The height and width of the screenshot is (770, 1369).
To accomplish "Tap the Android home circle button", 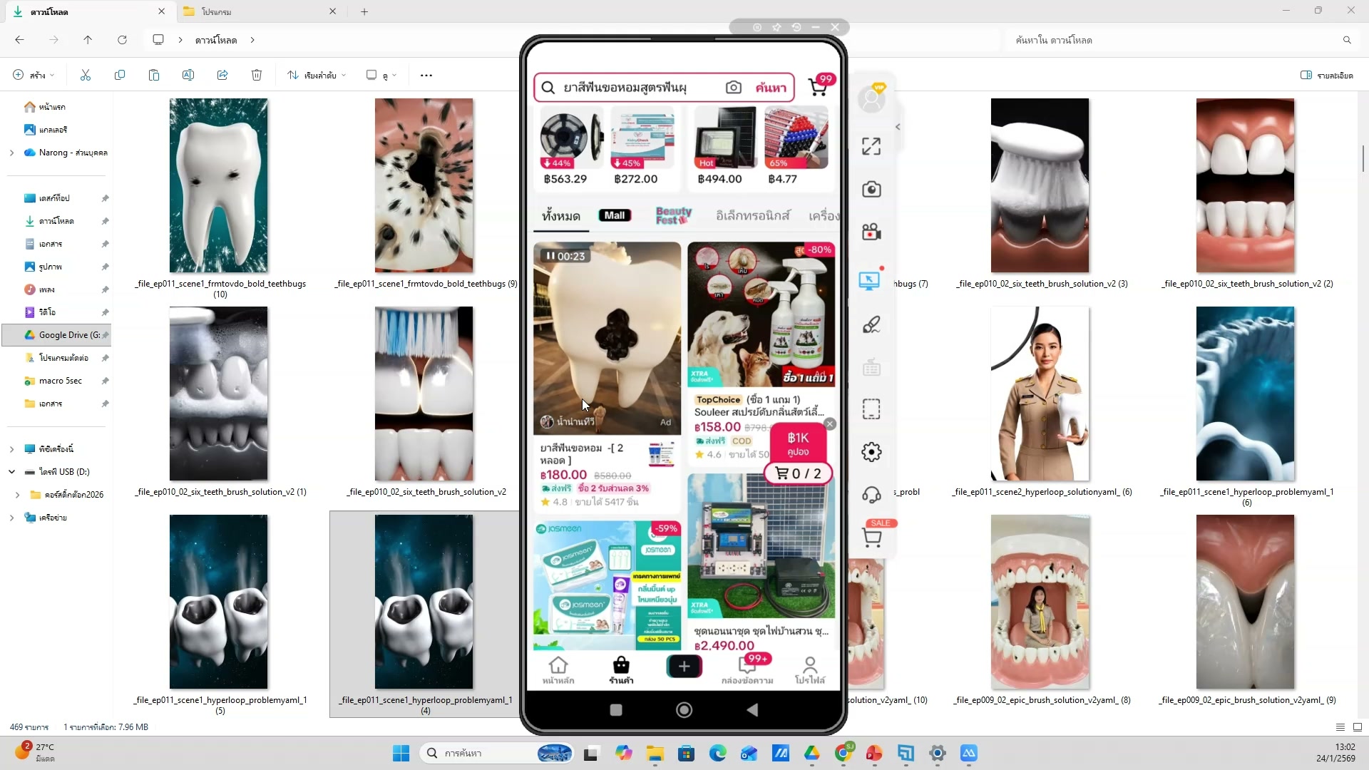I will coord(684,709).
